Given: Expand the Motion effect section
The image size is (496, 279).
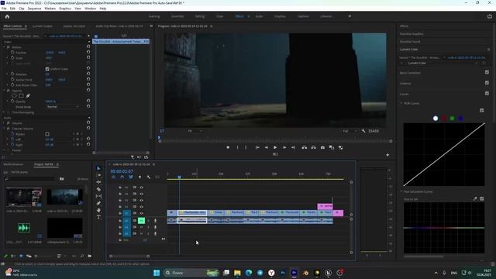Looking at the screenshot, I should point(5,47).
